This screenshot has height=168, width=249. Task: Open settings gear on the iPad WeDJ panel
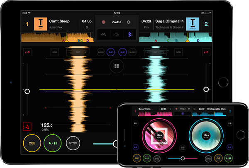pos(129,22)
